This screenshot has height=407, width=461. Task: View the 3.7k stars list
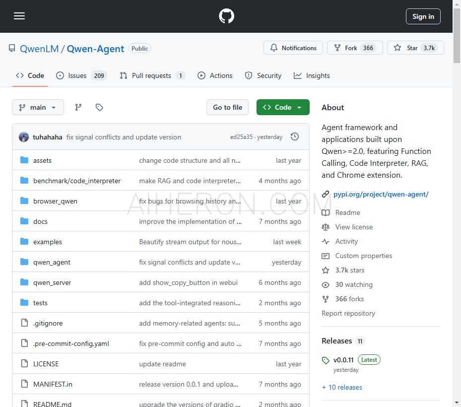350,270
